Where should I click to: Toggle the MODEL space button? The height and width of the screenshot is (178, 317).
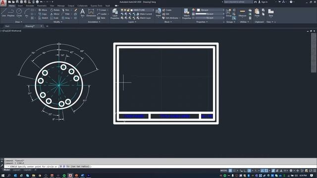tap(224, 171)
